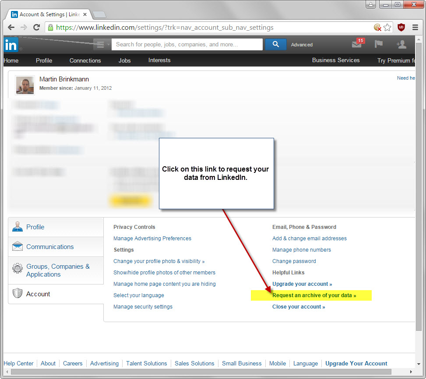The width and height of the screenshot is (426, 379).
Task: Open Show/hide profile photos of other members
Action: [164, 273]
